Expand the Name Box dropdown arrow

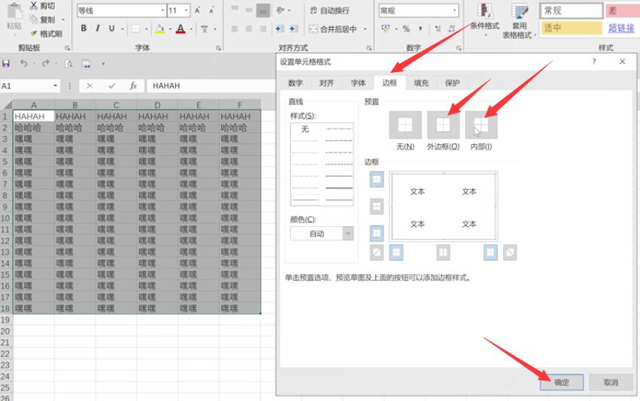55,86
